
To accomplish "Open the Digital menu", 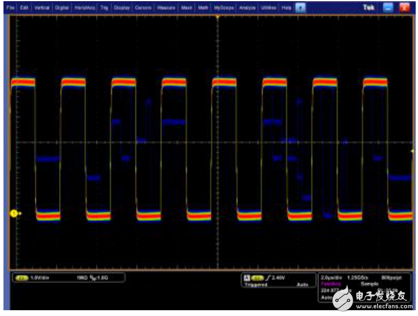I will (61, 9).
